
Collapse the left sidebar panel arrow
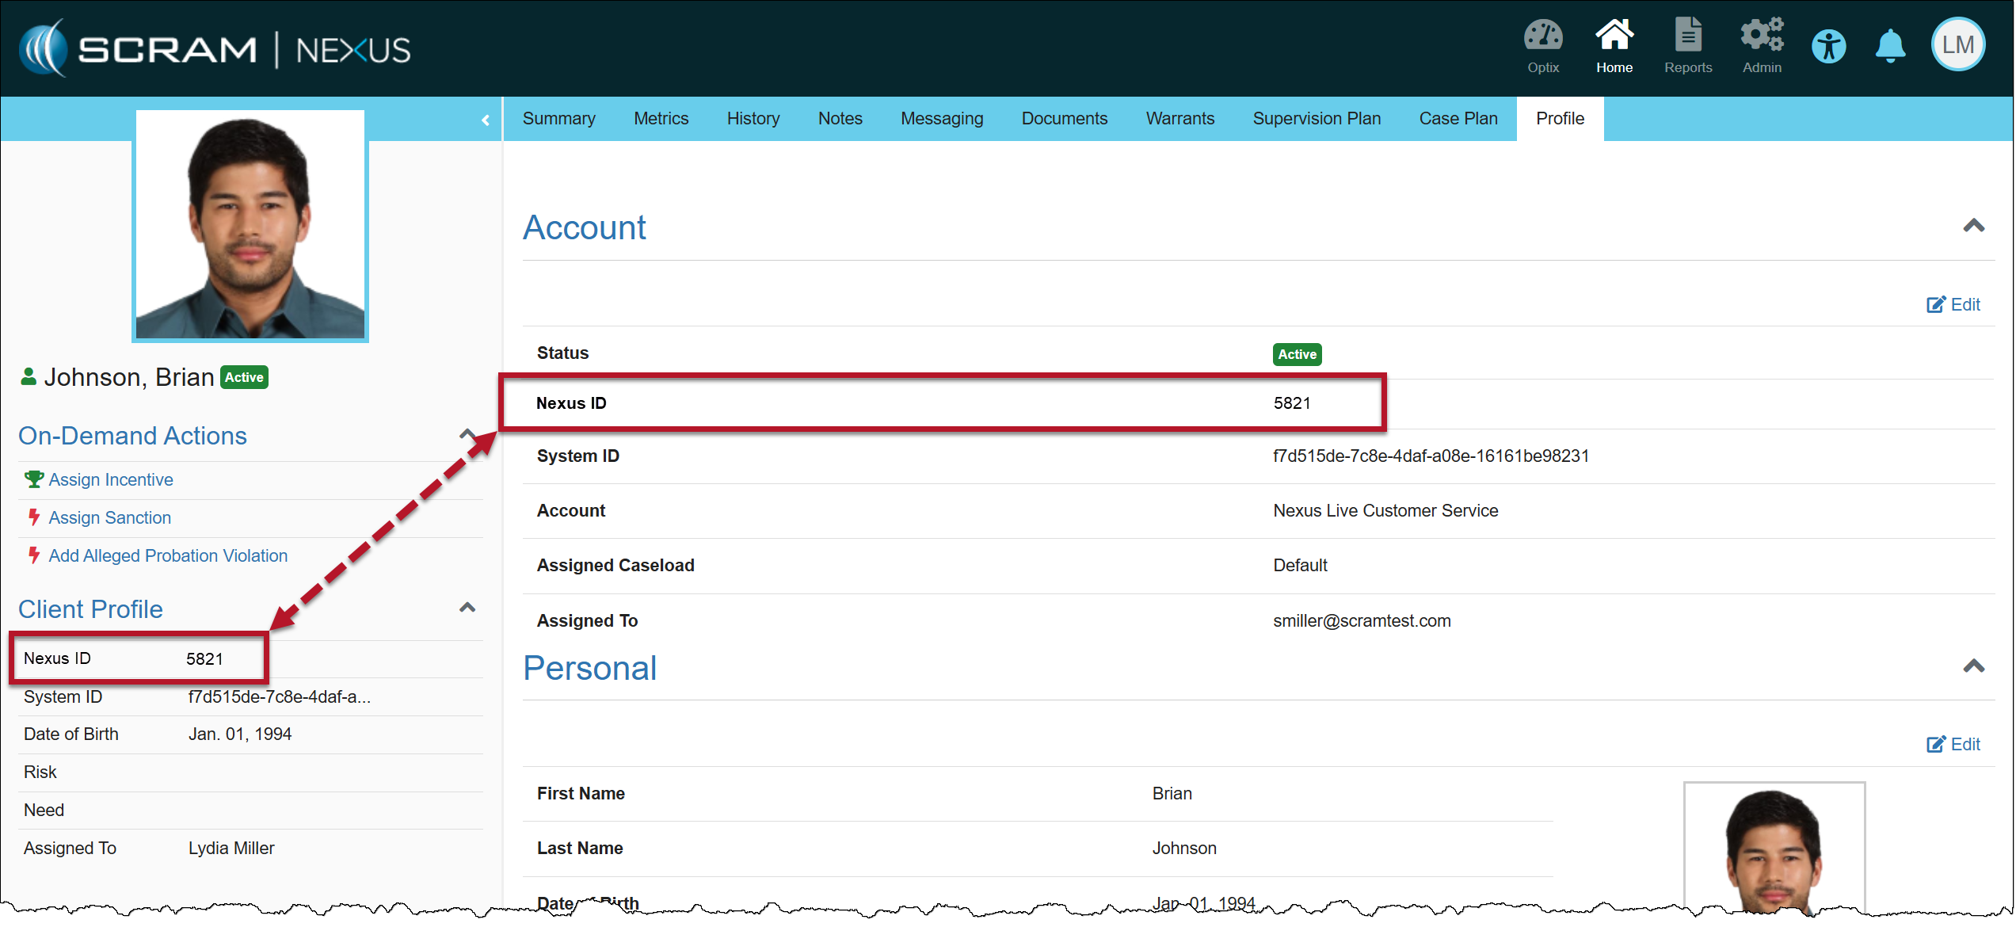[486, 120]
